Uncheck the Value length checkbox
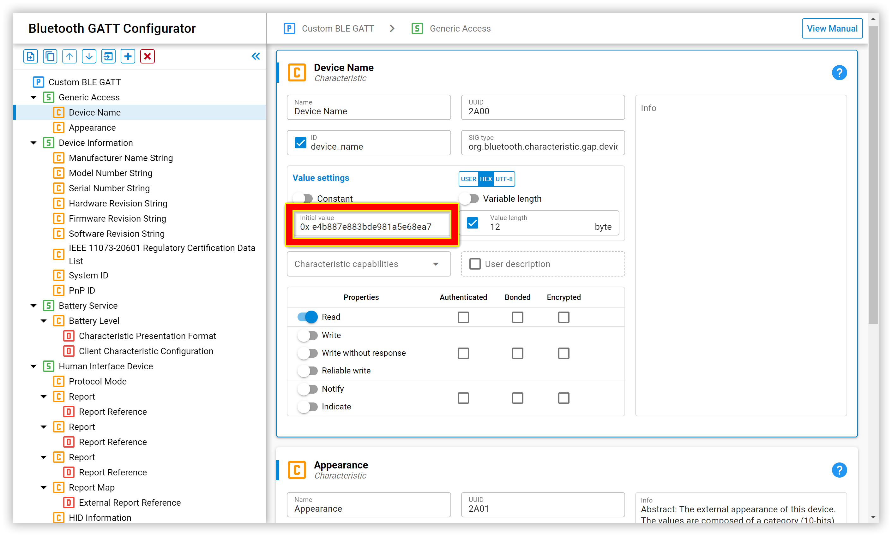 (473, 223)
